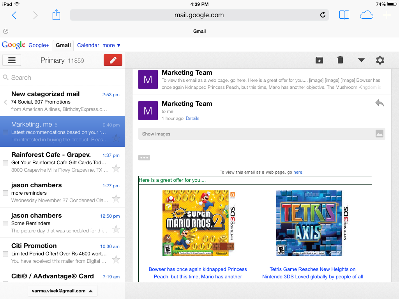
Task: Star the Marketing, me conversation
Action: (x=116, y=138)
